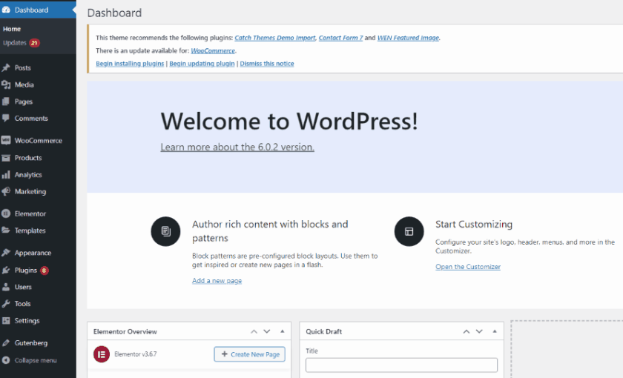The image size is (623, 378).
Task: Click the Appearance paintbrush icon
Action: point(6,253)
